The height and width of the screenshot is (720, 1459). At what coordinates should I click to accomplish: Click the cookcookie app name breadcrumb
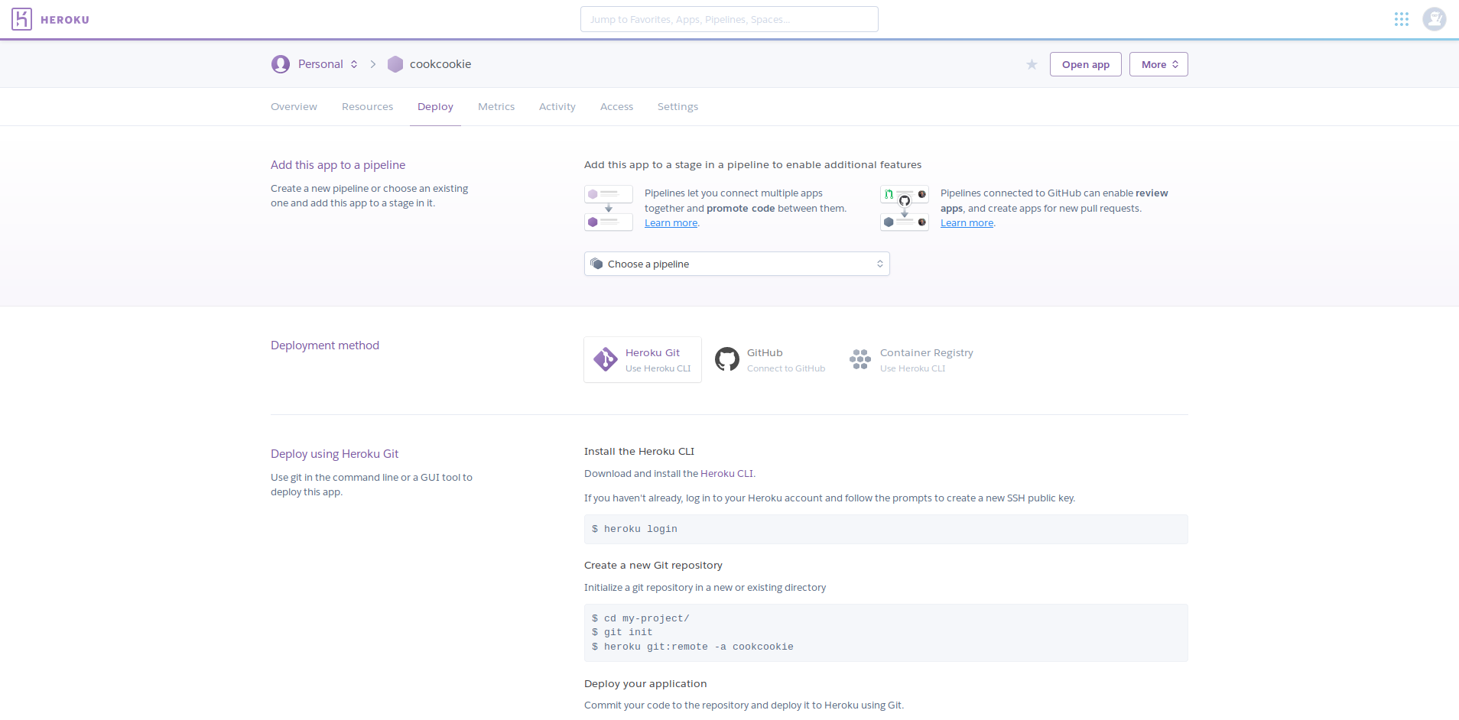tap(440, 64)
